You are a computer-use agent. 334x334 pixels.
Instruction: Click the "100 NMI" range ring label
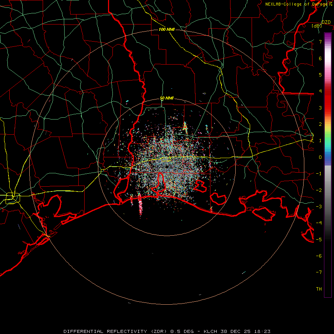[167, 29]
